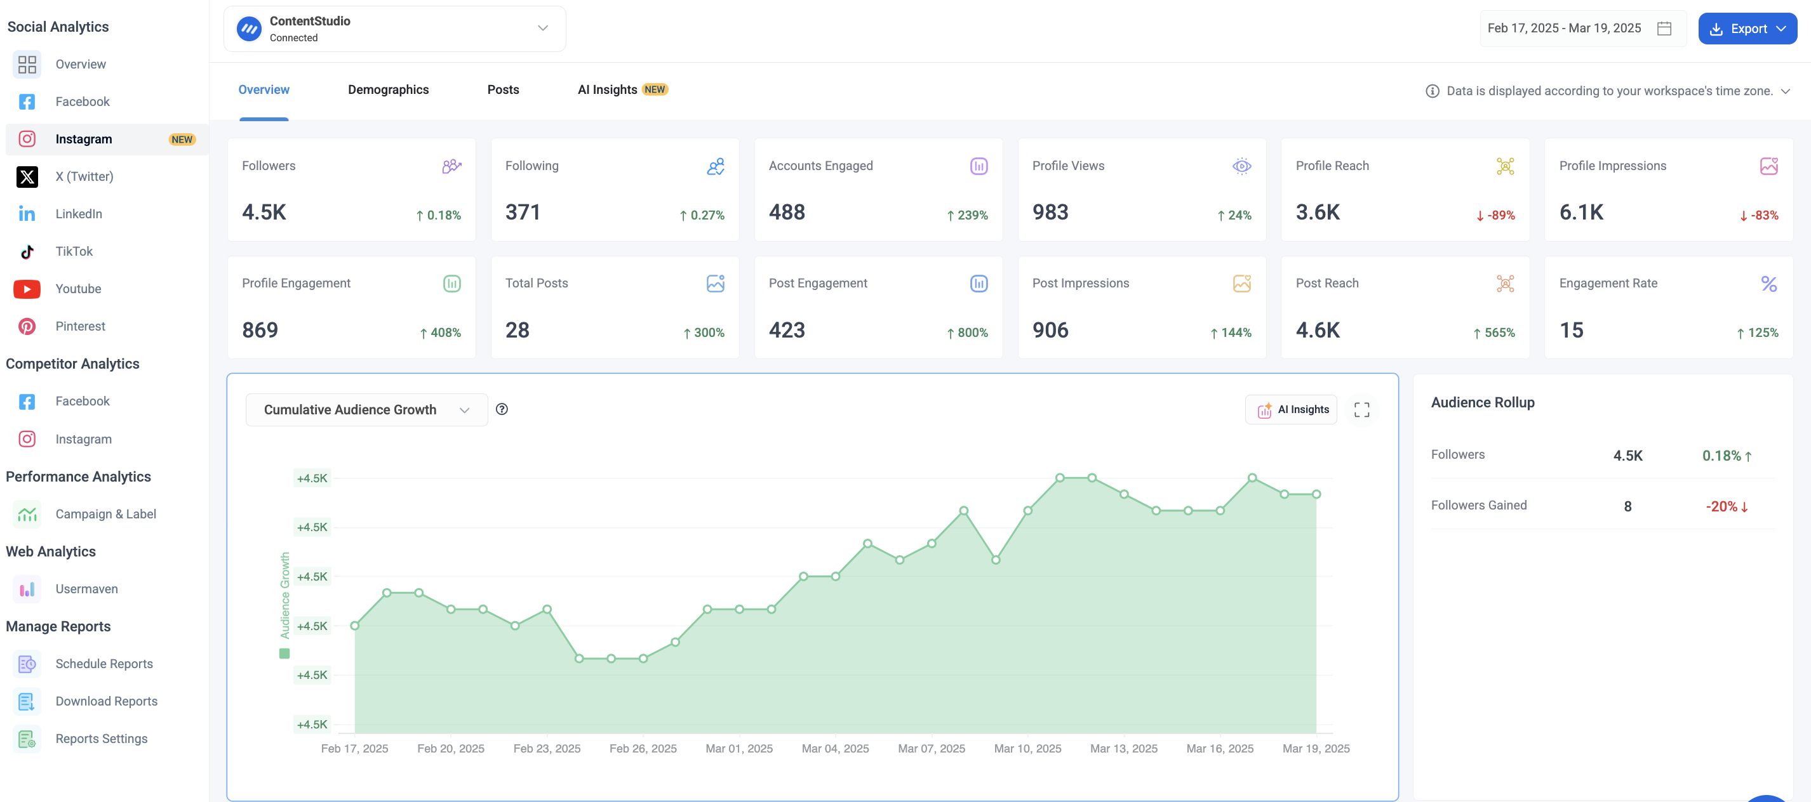Click the Profile Engagement card icon

pos(451,284)
